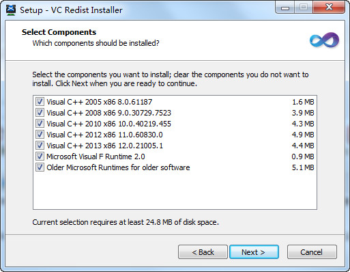This screenshot has width=350, height=272.
Task: Click empty area in components list box
Action: tap(175, 190)
